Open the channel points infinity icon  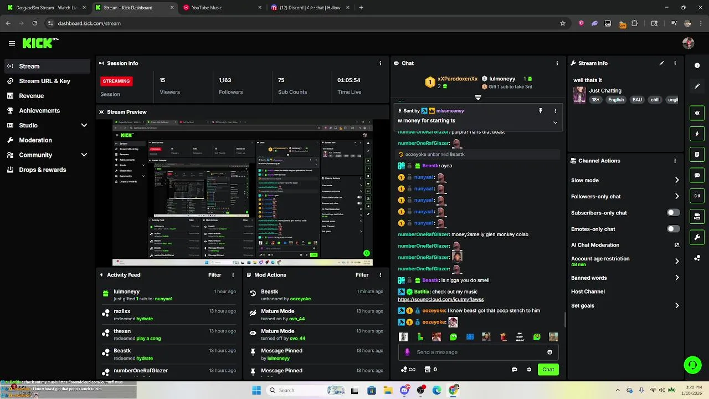[408, 370]
